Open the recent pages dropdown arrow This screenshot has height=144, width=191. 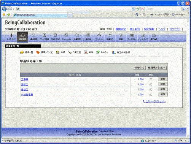point(13,9)
